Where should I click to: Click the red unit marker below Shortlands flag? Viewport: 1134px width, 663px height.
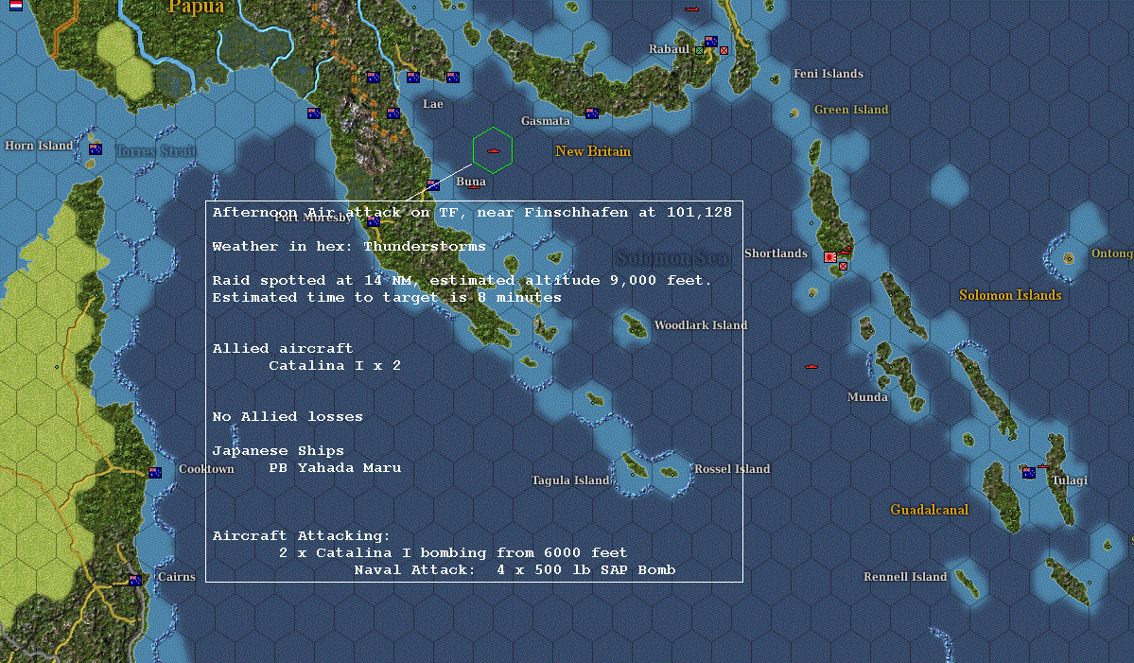click(843, 266)
